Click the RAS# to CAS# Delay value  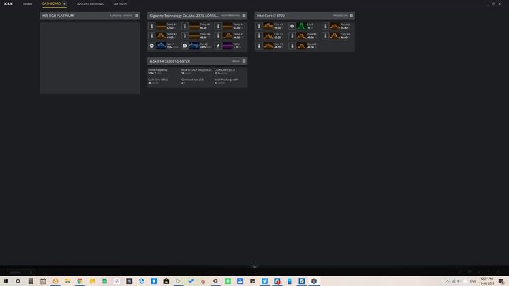point(183,74)
